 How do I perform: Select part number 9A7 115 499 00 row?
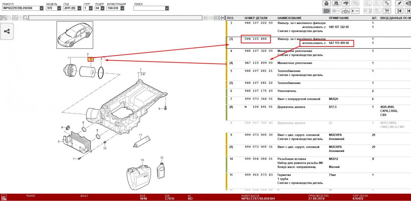click(259, 63)
